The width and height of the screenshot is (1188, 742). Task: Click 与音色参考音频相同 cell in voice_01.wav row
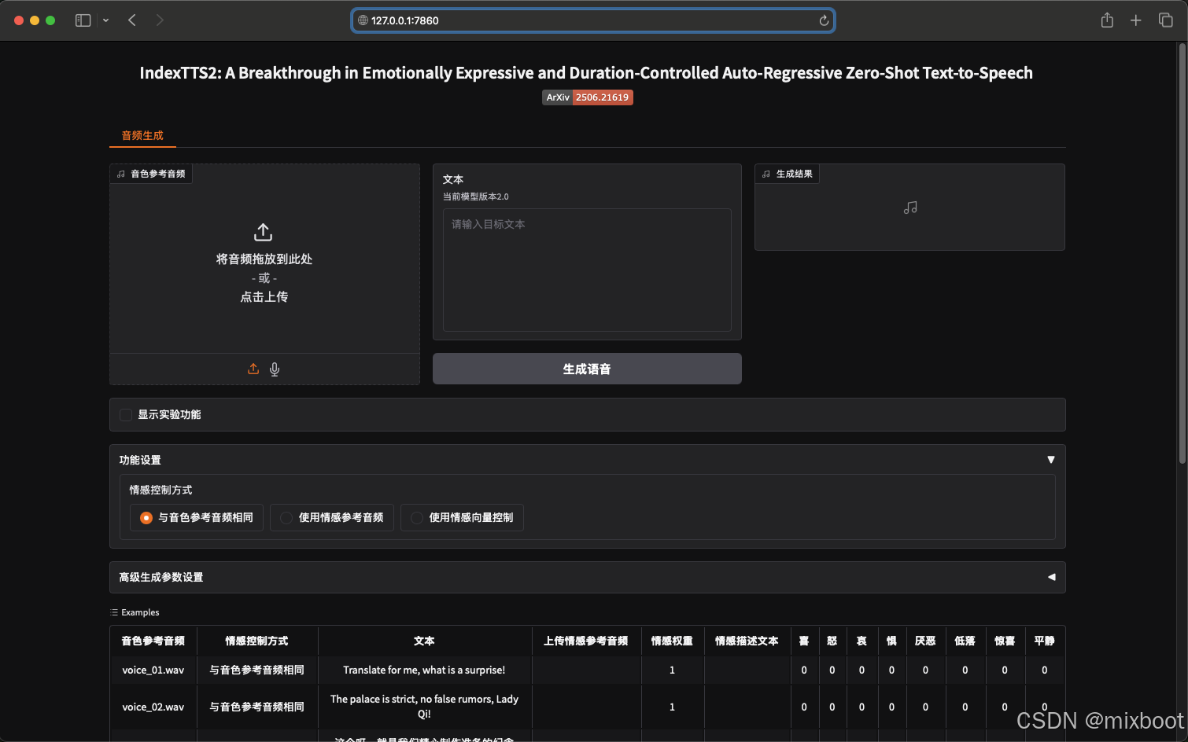tap(257, 670)
